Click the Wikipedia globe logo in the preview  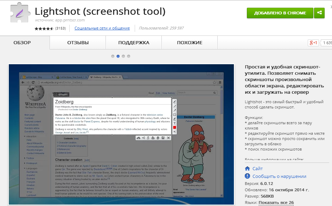coord(36,94)
